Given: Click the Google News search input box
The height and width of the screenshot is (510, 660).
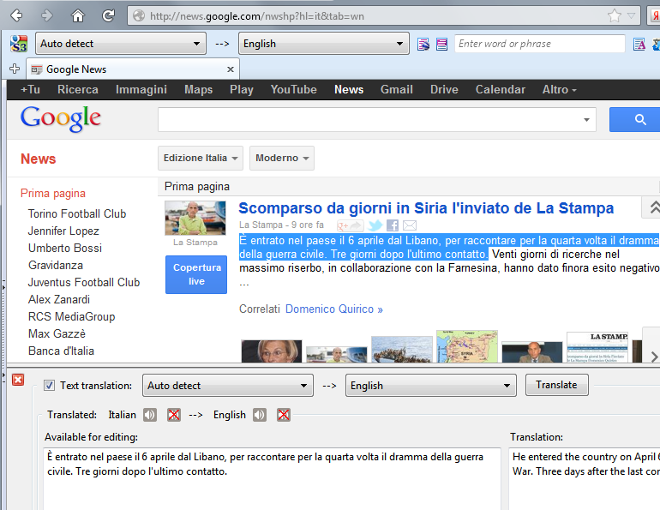Looking at the screenshot, I should pos(377,119).
